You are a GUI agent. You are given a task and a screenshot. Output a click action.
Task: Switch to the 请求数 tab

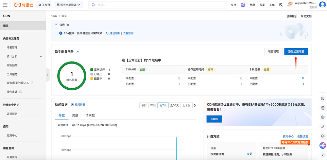click(x=90, y=115)
